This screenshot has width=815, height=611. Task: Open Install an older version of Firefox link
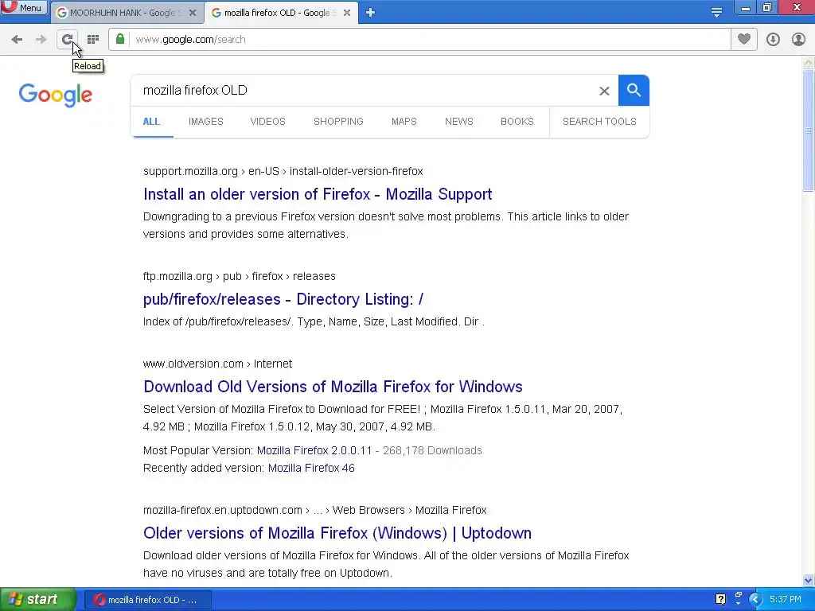click(318, 194)
